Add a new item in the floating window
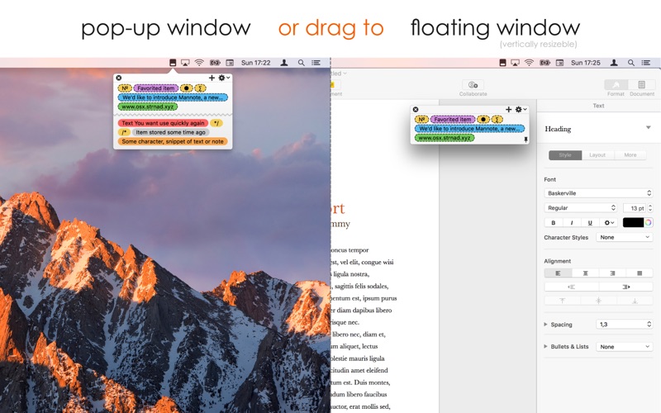 508,109
